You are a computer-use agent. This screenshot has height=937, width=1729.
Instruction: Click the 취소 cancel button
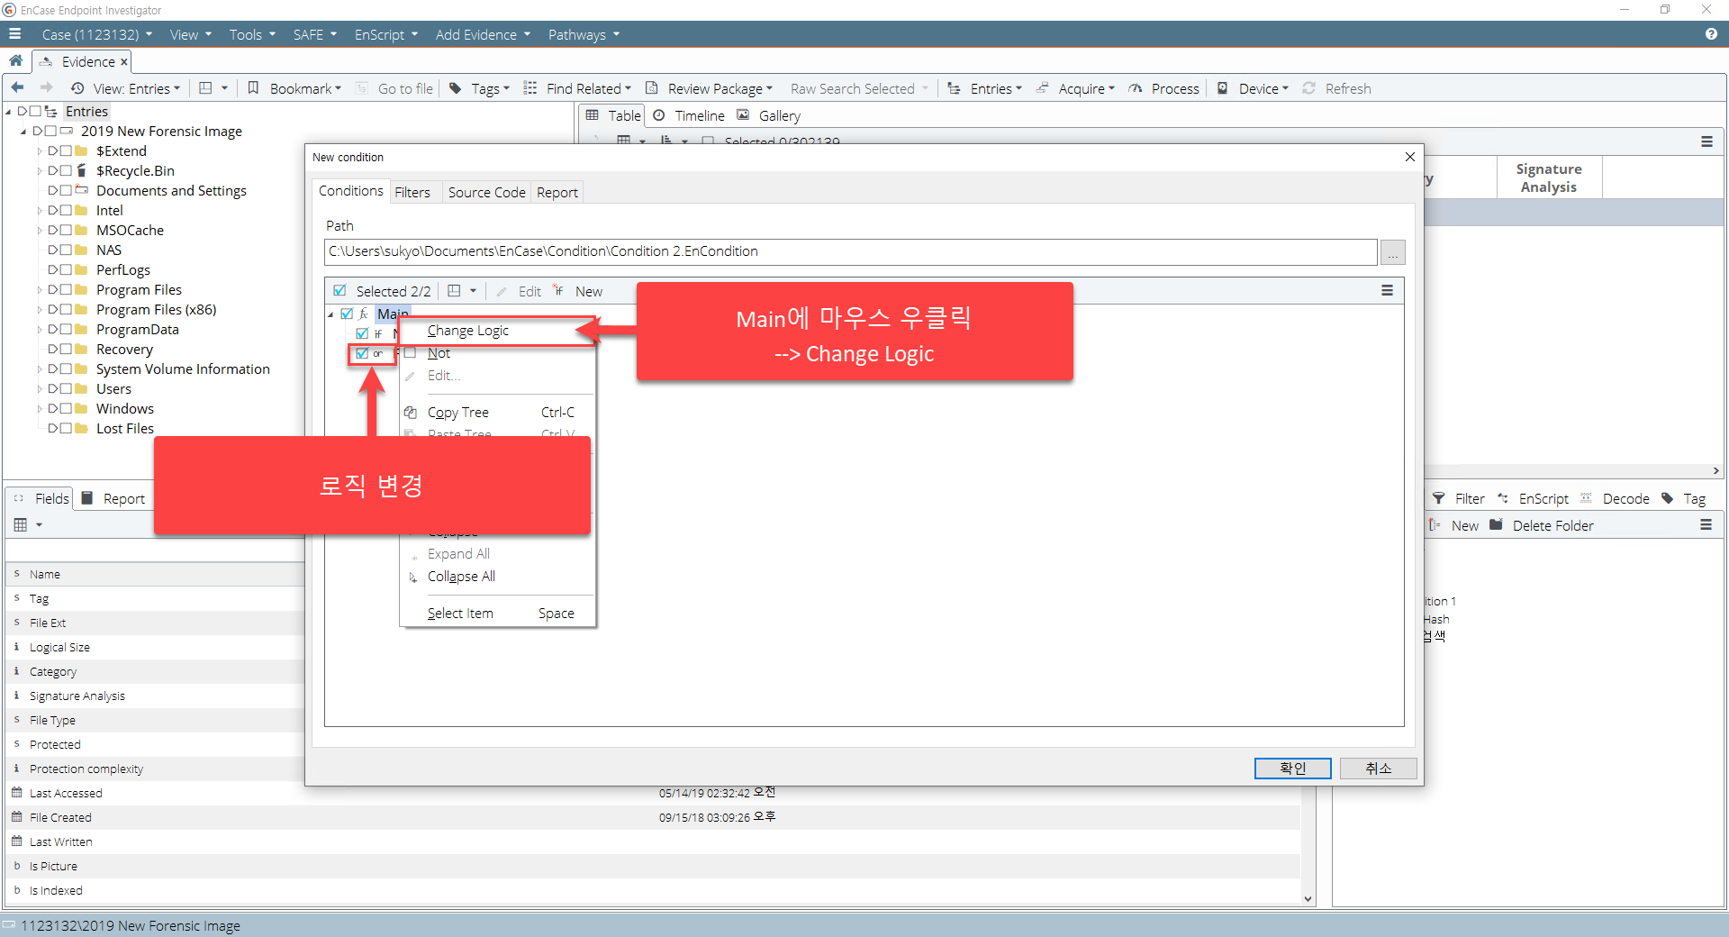click(1378, 768)
